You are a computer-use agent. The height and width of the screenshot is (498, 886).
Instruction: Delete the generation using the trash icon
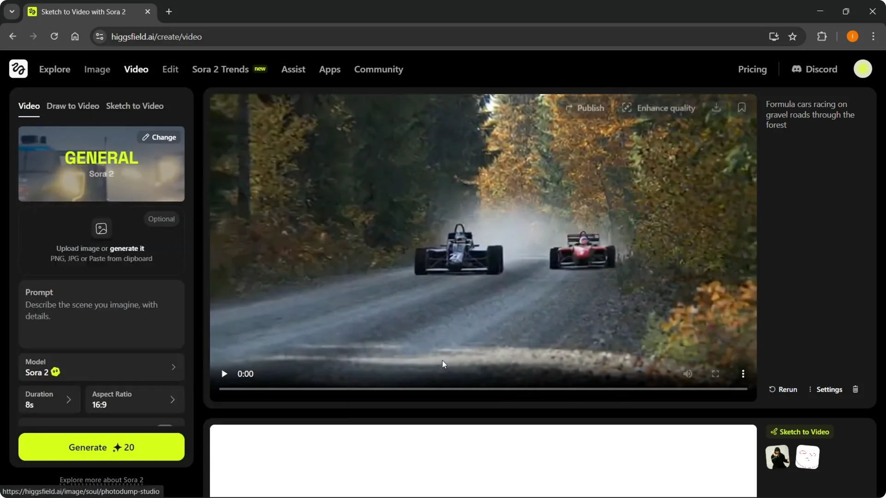point(856,389)
